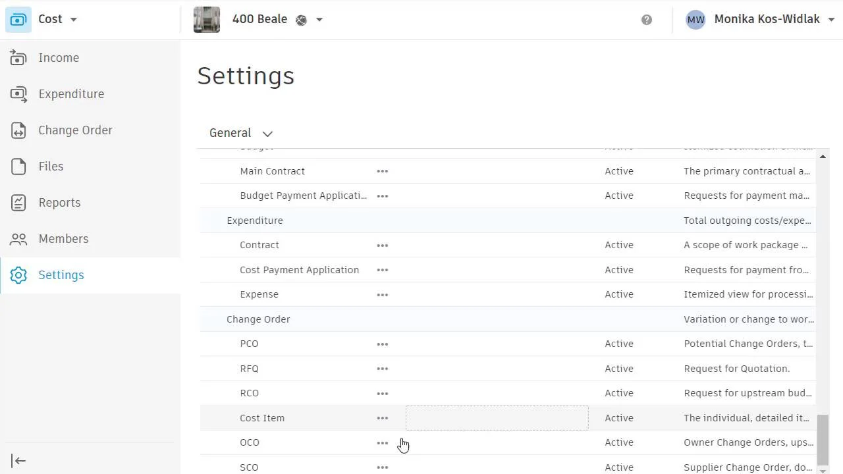Click the help question mark icon
843x474 pixels.
click(647, 20)
